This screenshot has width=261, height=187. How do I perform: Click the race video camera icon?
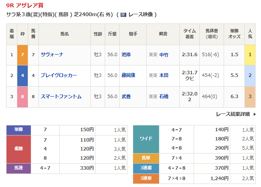coord(123,15)
